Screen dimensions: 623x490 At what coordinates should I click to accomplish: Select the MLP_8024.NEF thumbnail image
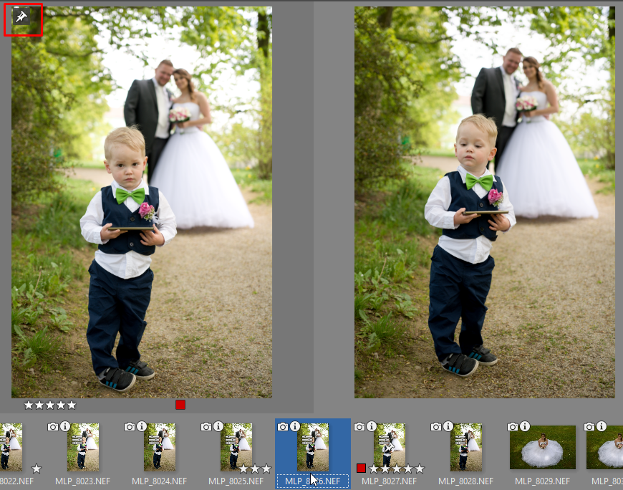tap(160, 447)
